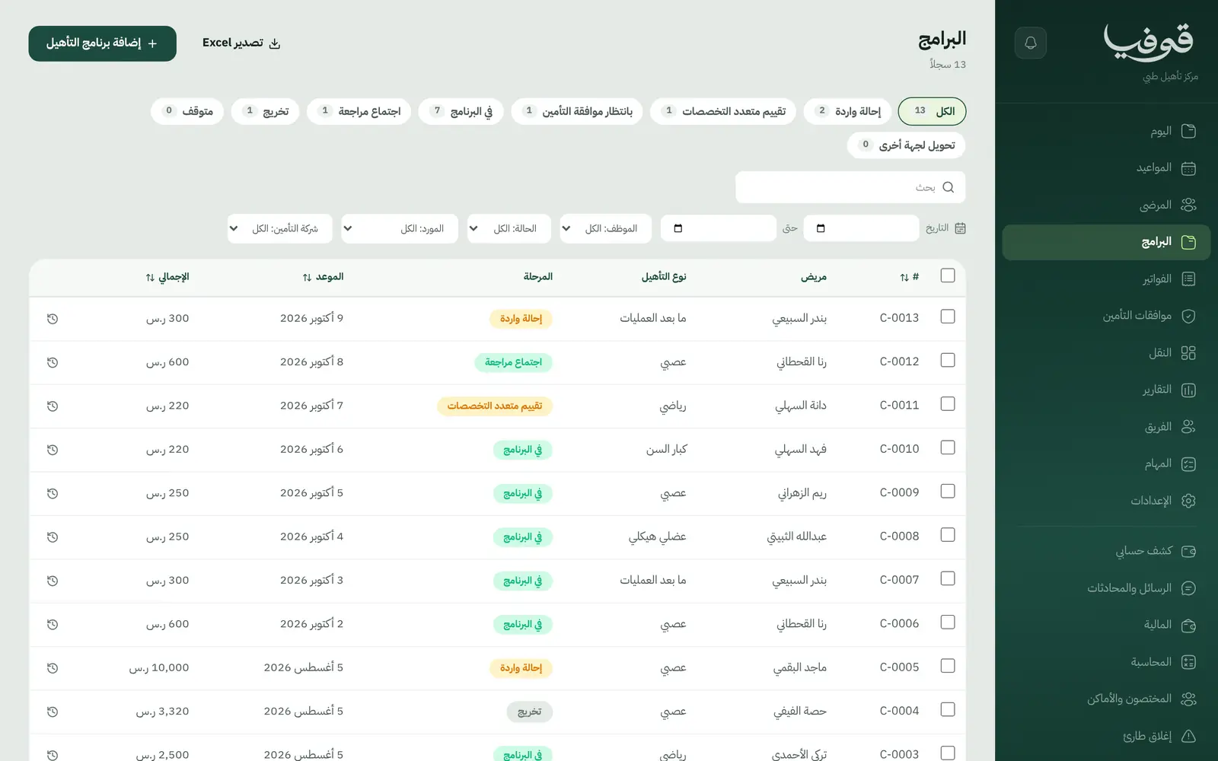
Task: Expand the الحالة status filter dropdown
Action: [x=509, y=228]
